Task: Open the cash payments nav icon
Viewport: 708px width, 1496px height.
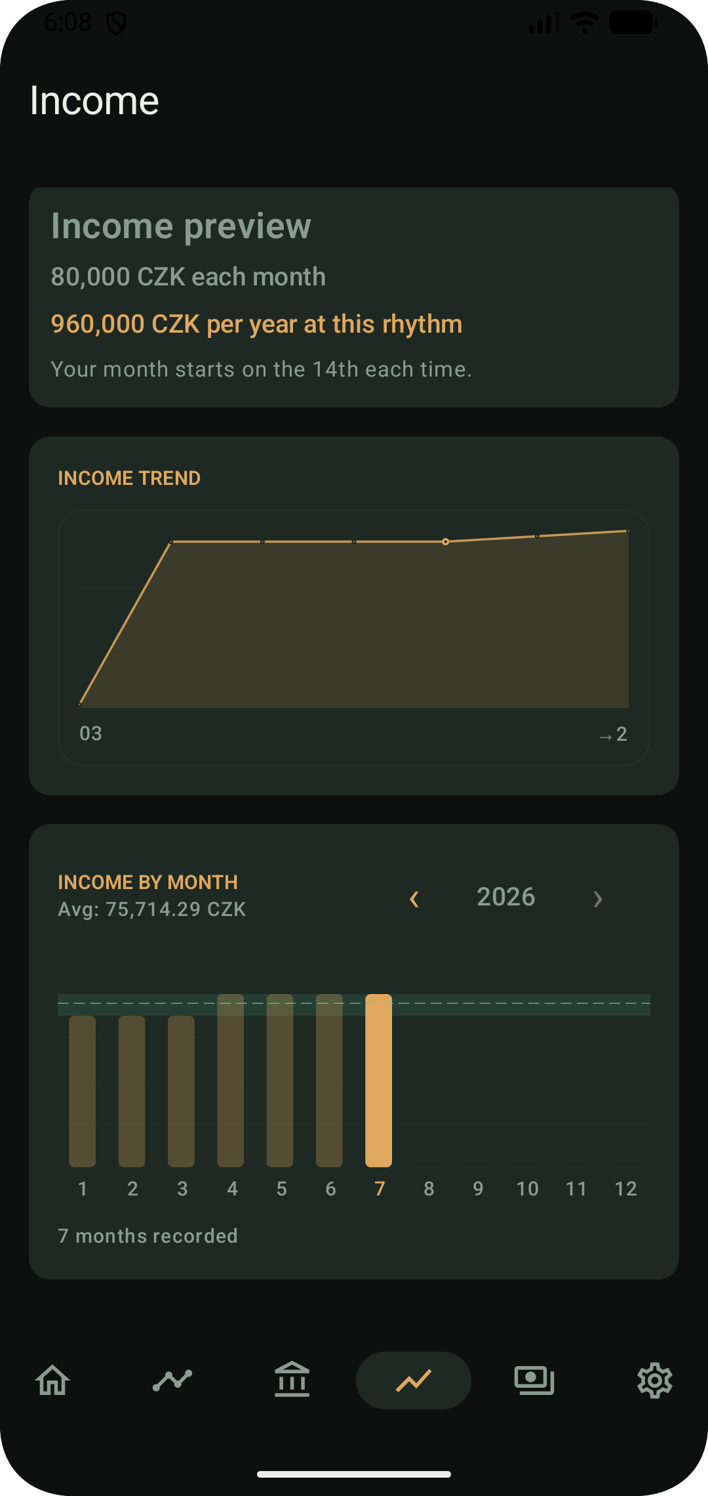Action: click(534, 1380)
